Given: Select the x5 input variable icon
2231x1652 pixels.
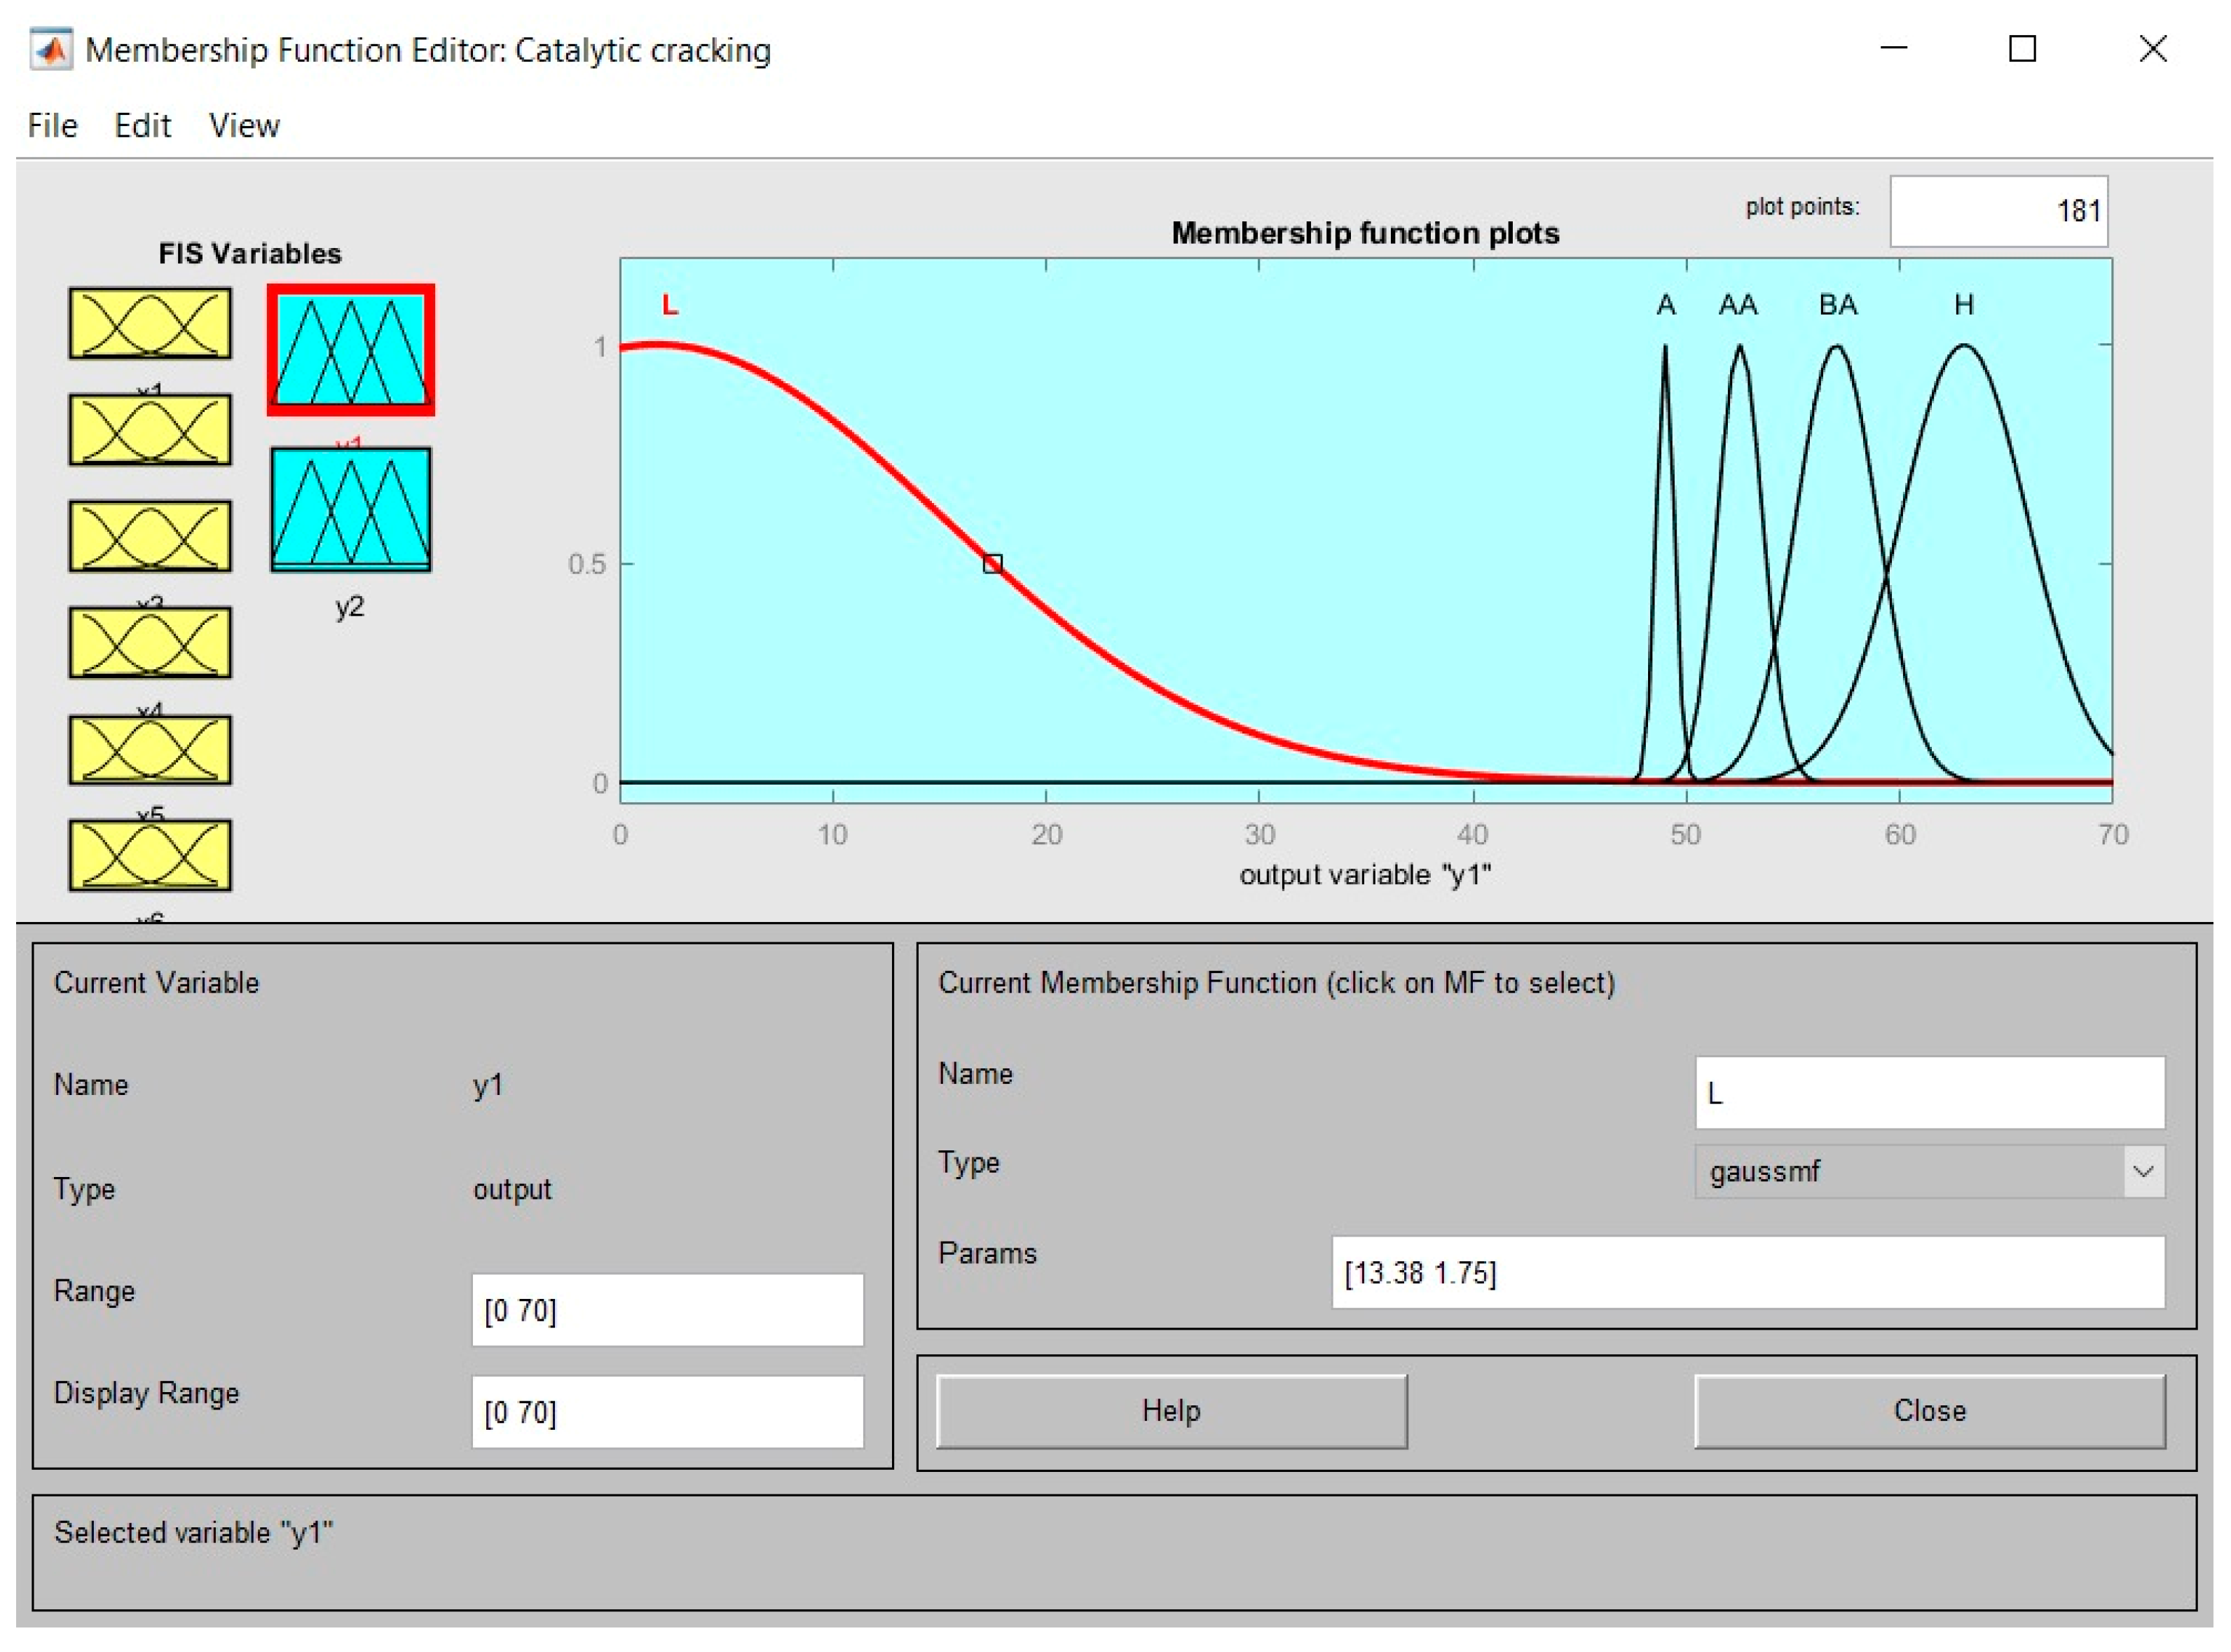Looking at the screenshot, I should click(x=150, y=750).
